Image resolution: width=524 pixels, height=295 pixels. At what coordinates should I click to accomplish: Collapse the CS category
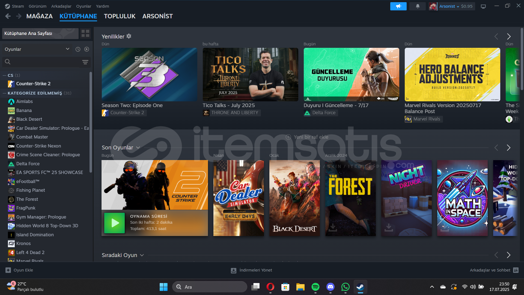(4, 75)
